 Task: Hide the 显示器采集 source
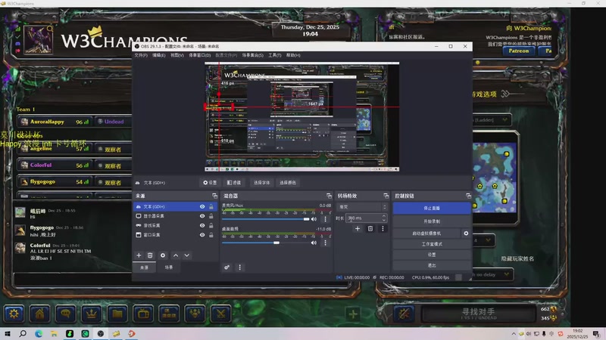tap(202, 216)
